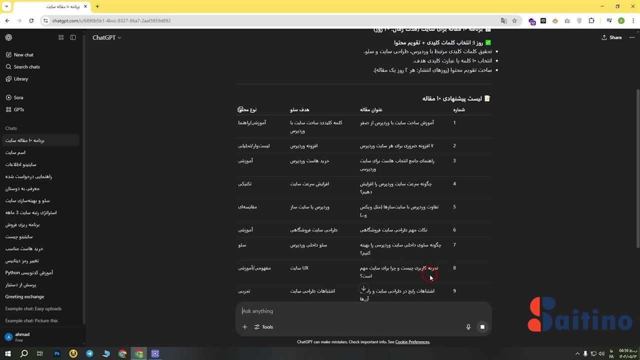640x360 pixels.
Task: Click the scroll-to-bottom arrow button
Action: 363,288
